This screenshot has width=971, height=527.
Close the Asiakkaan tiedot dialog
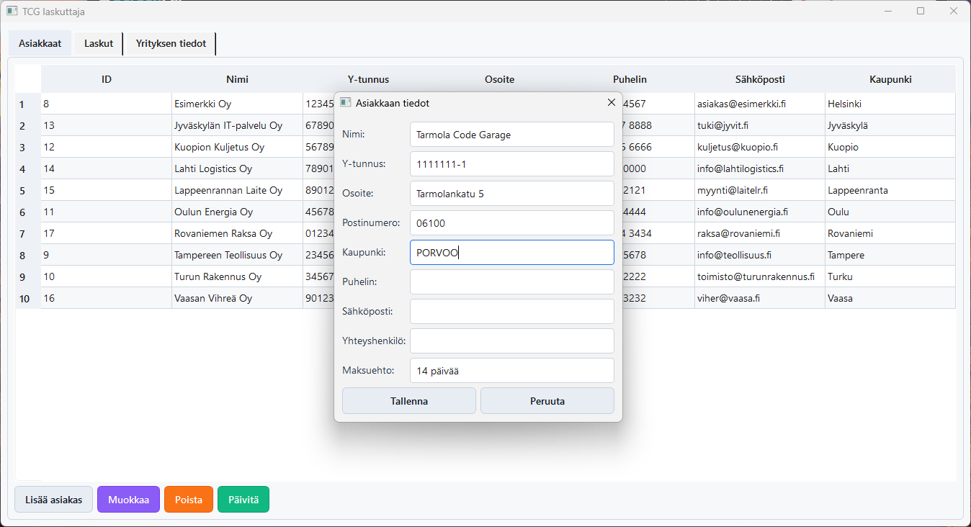611,103
